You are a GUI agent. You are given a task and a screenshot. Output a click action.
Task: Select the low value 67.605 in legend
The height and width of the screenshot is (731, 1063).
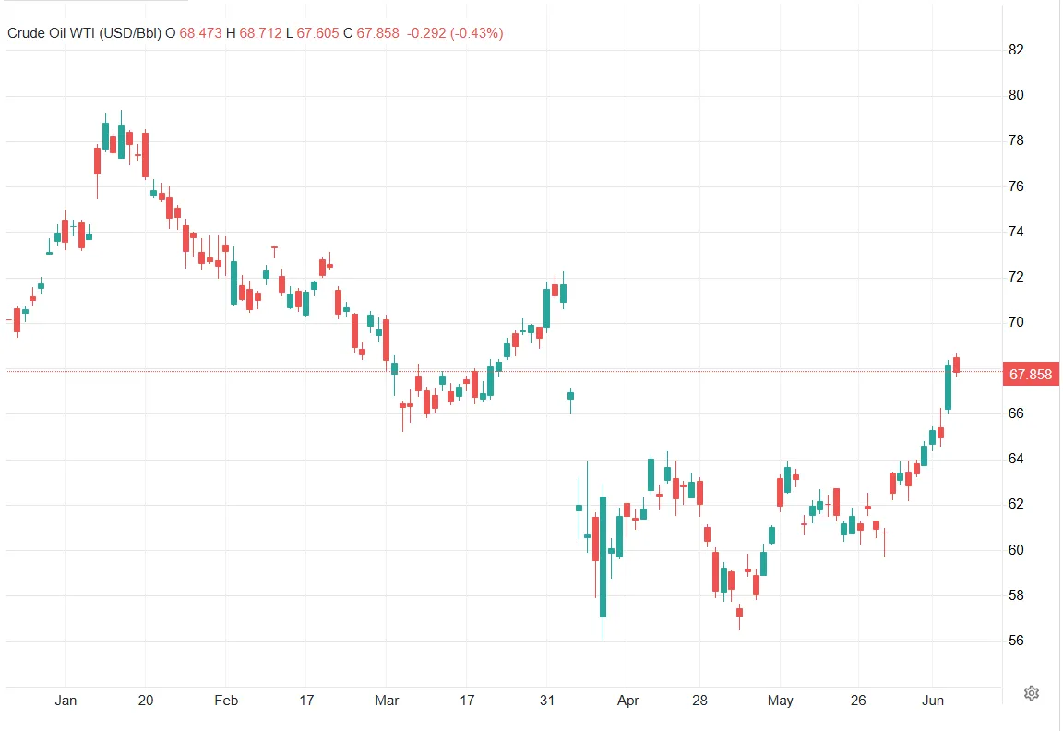point(317,33)
